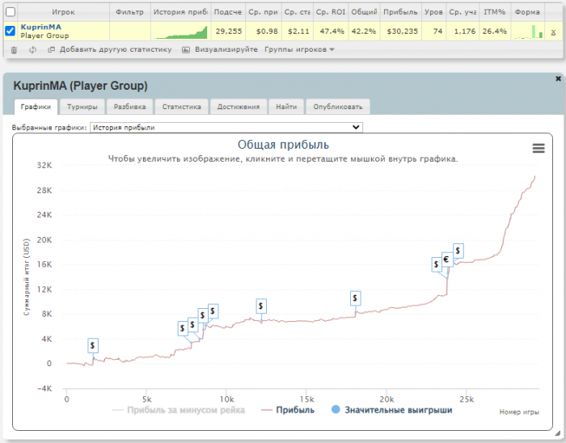Click the first dollar marker near game 1.7k

click(93, 346)
